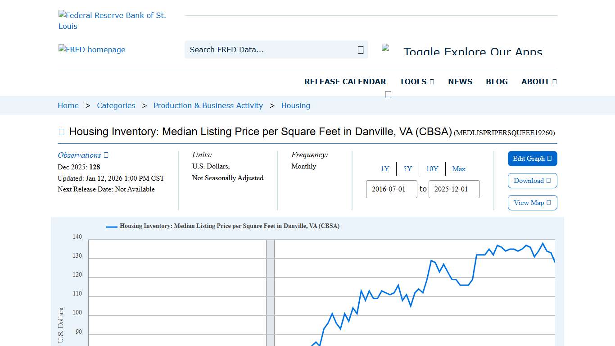Click the blue series legend line
Screen dimensions: 615x346
[111, 226]
